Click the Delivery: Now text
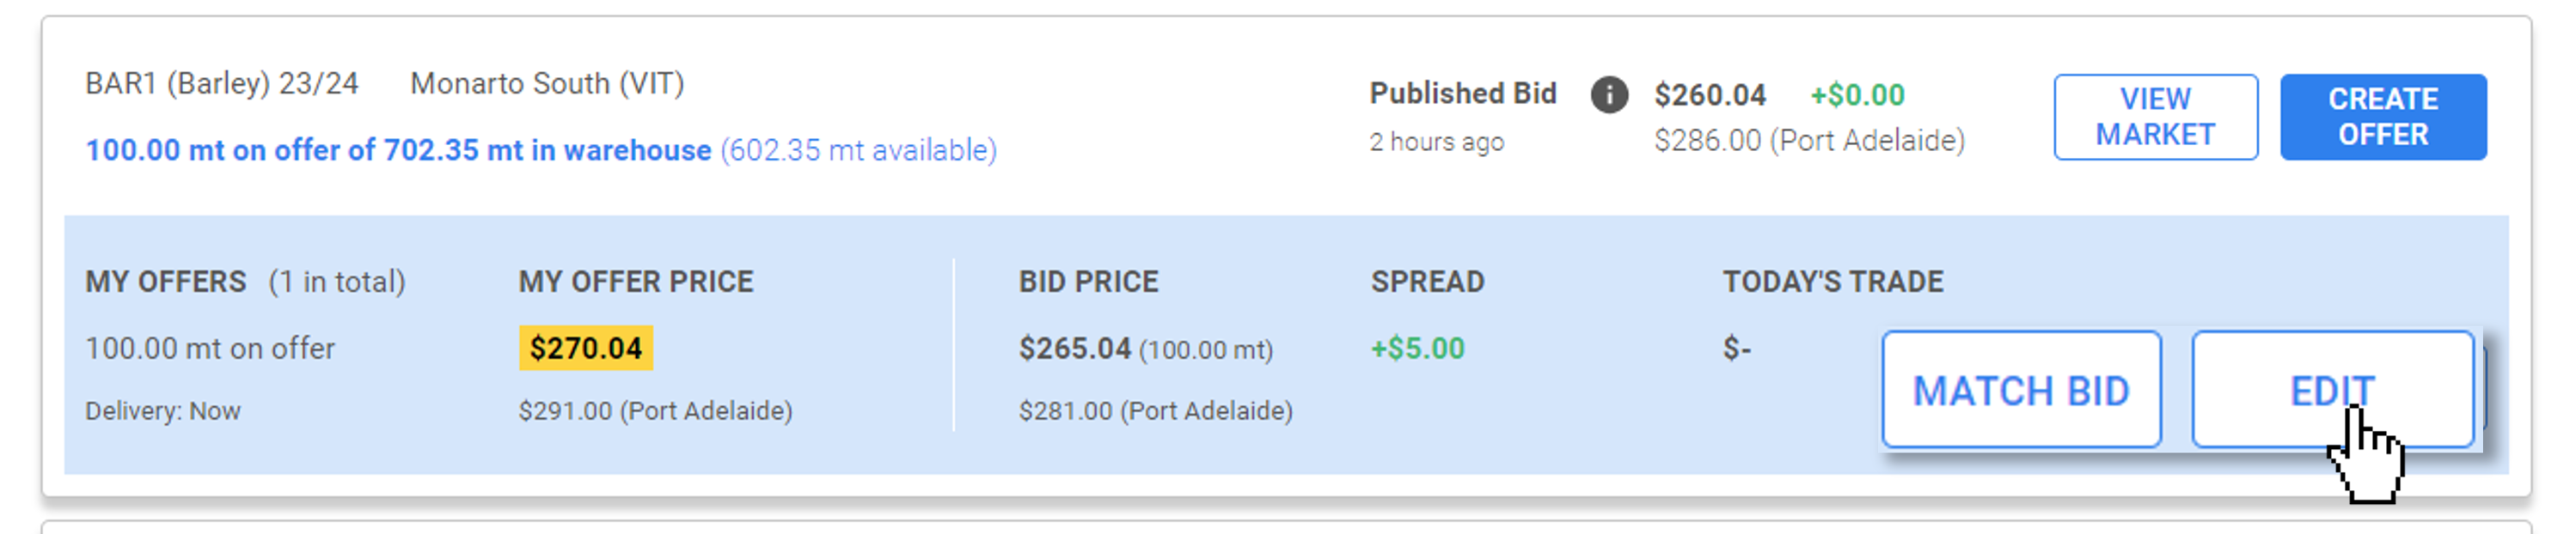The height and width of the screenshot is (534, 2576). click(x=163, y=411)
